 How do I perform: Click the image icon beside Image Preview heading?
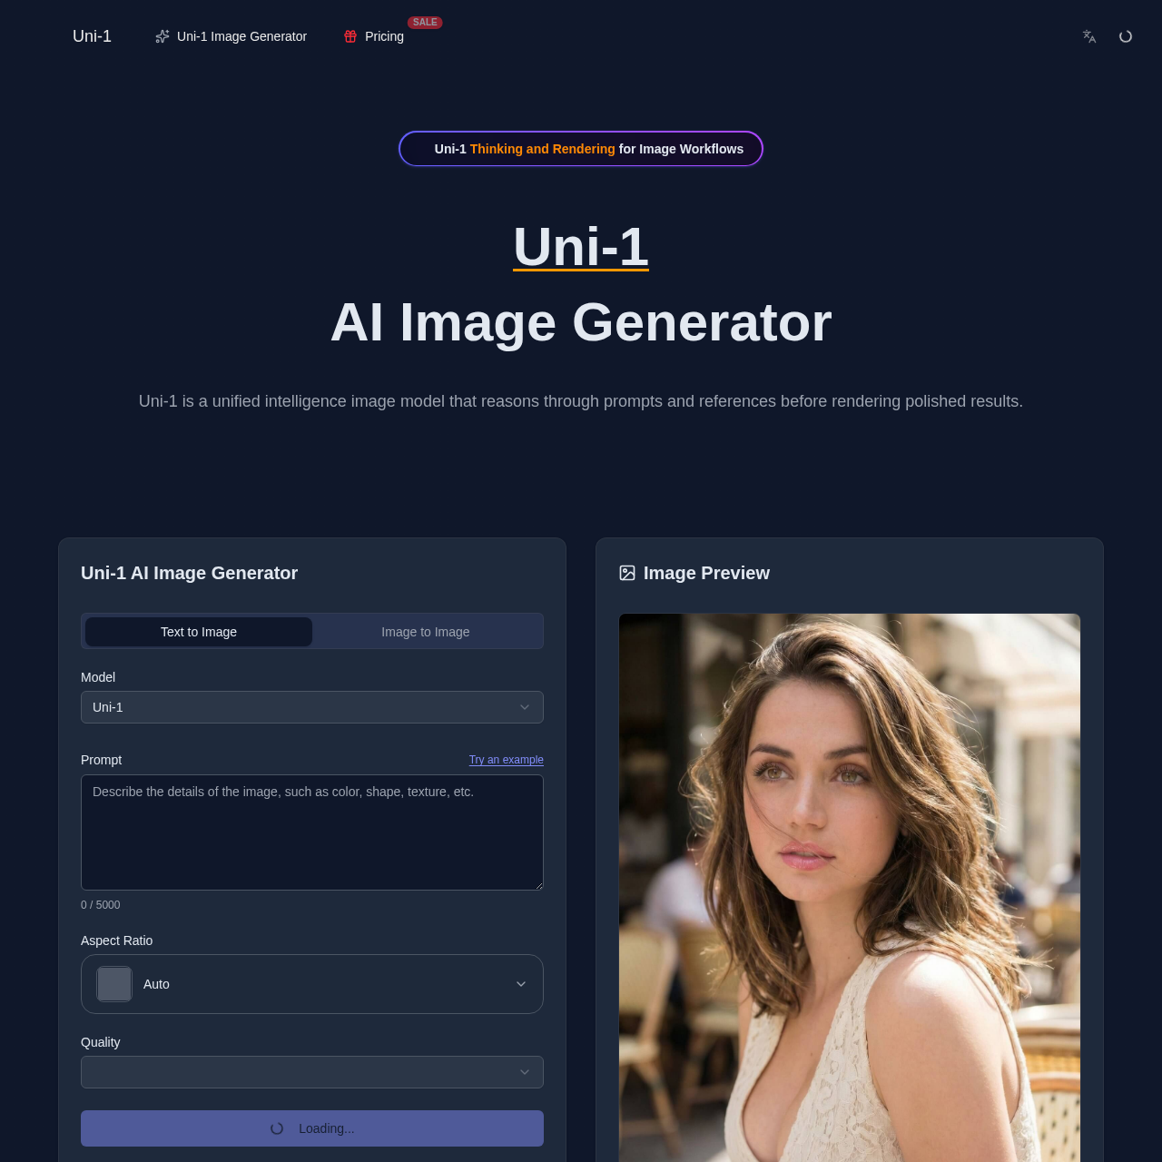(626, 573)
